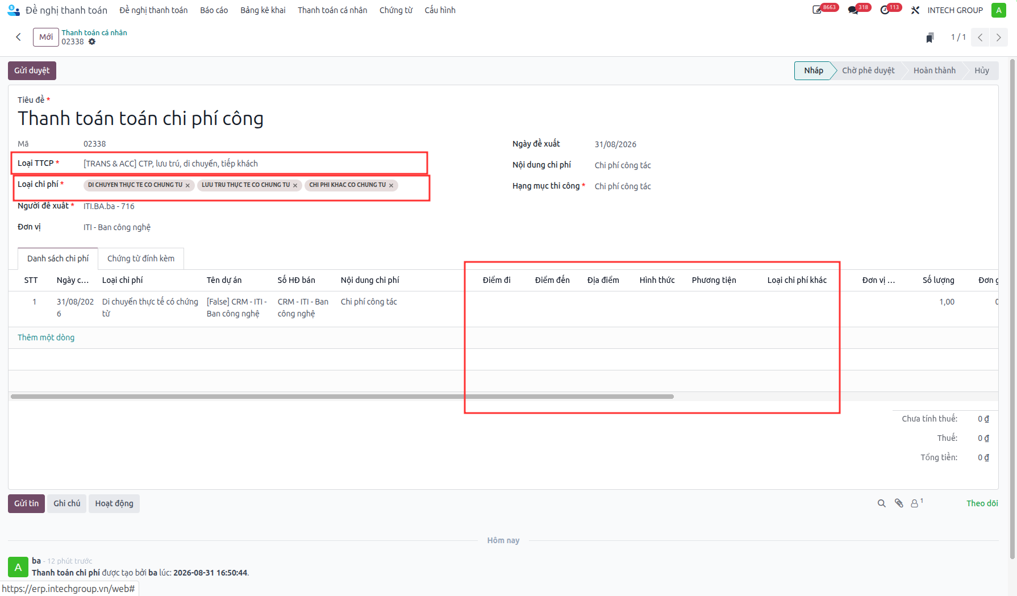Attach files with the paperclip icon
The image size is (1017, 596).
point(899,503)
